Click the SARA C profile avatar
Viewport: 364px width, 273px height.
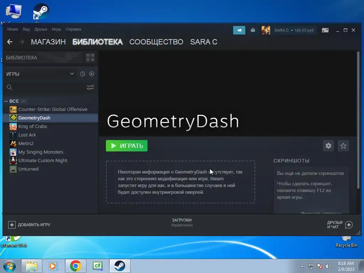[x=266, y=30]
